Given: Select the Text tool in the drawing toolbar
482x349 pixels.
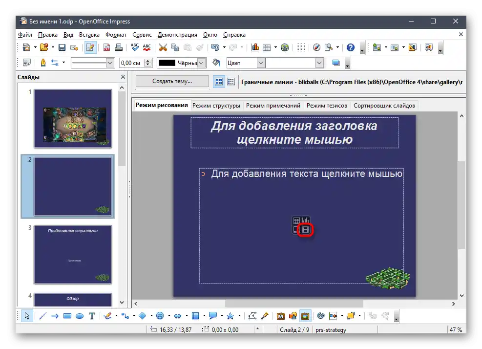Looking at the screenshot, I should pyautogui.click(x=91, y=316).
